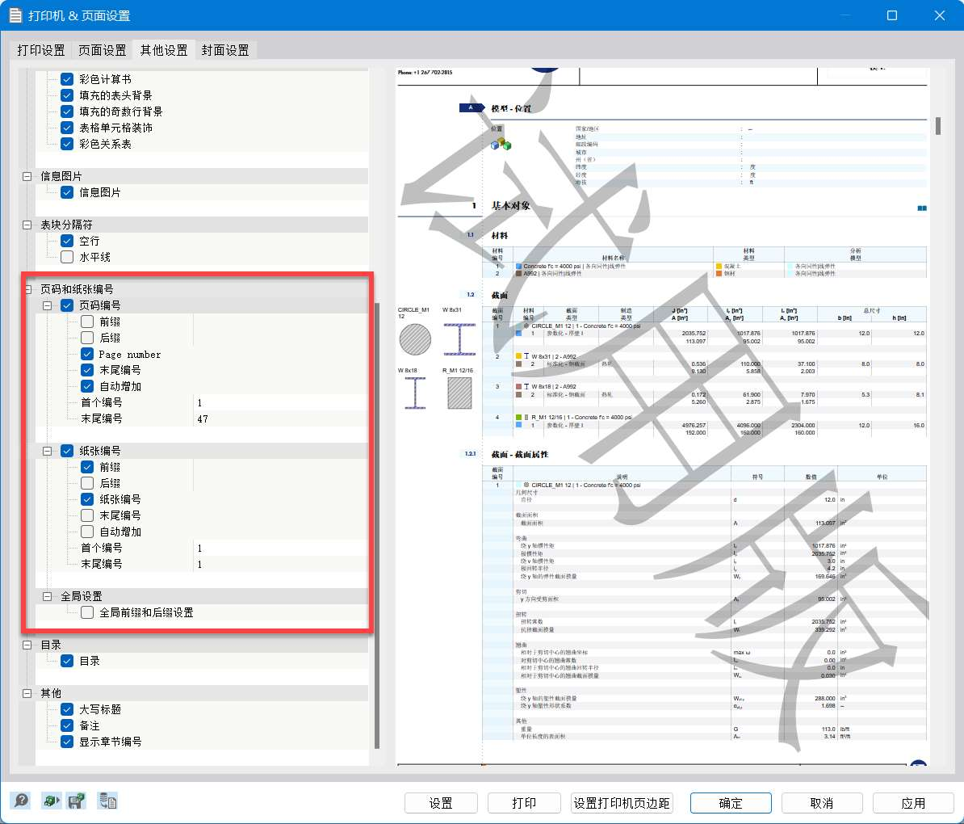964x824 pixels.
Task: Enable 前缀 under 页码编号
Action: point(87,322)
